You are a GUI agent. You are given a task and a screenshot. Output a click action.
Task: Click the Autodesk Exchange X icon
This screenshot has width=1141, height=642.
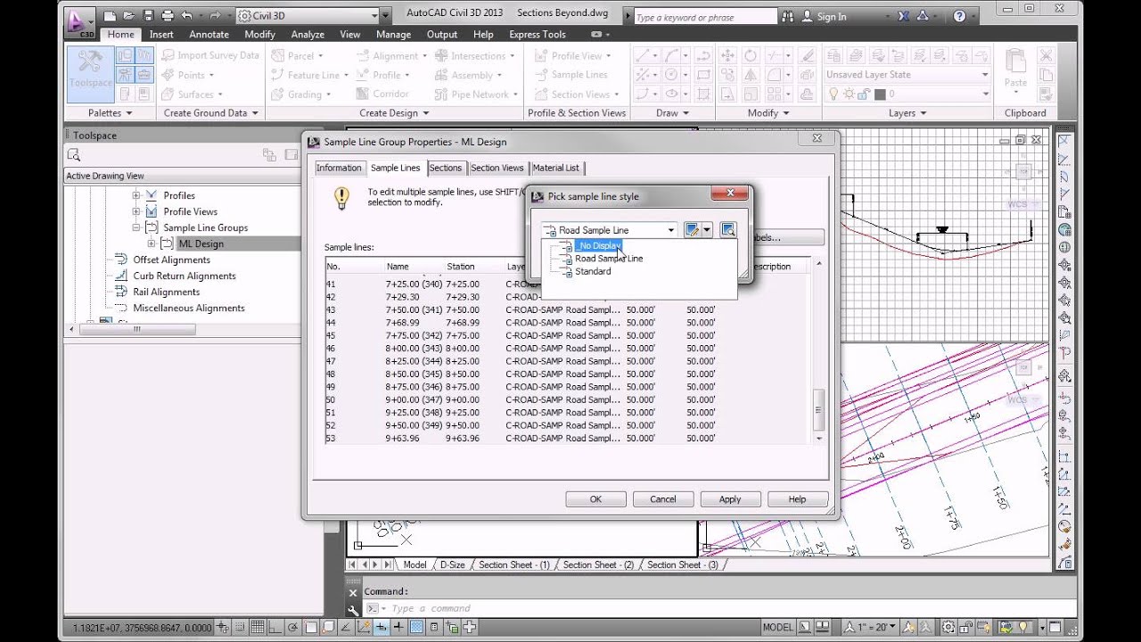(904, 16)
